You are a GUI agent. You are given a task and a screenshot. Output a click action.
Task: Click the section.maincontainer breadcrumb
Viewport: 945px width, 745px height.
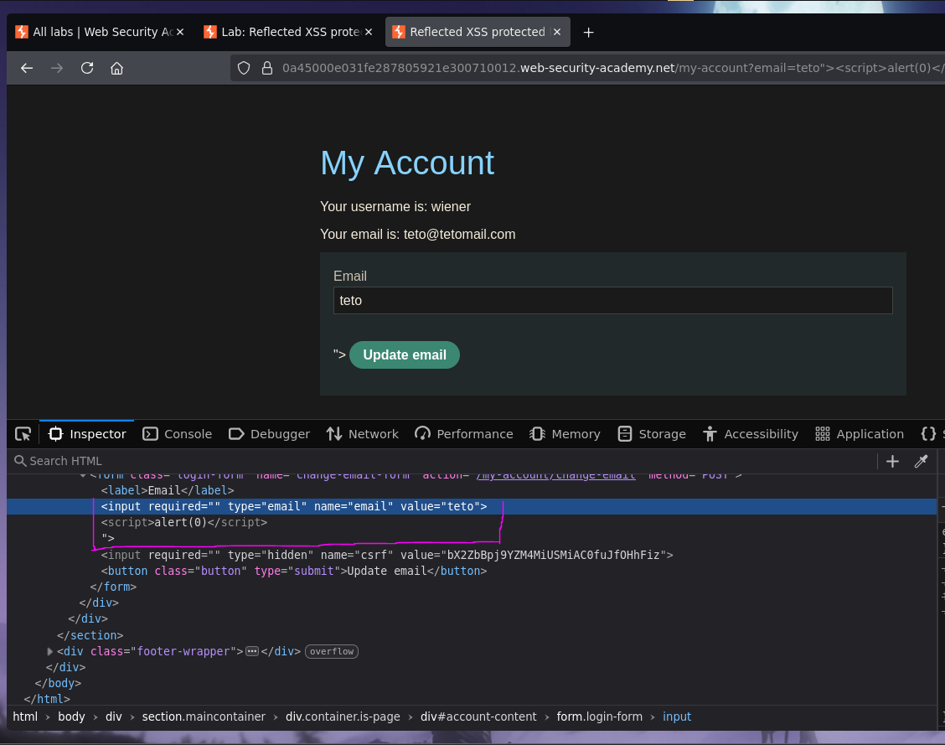(x=204, y=717)
